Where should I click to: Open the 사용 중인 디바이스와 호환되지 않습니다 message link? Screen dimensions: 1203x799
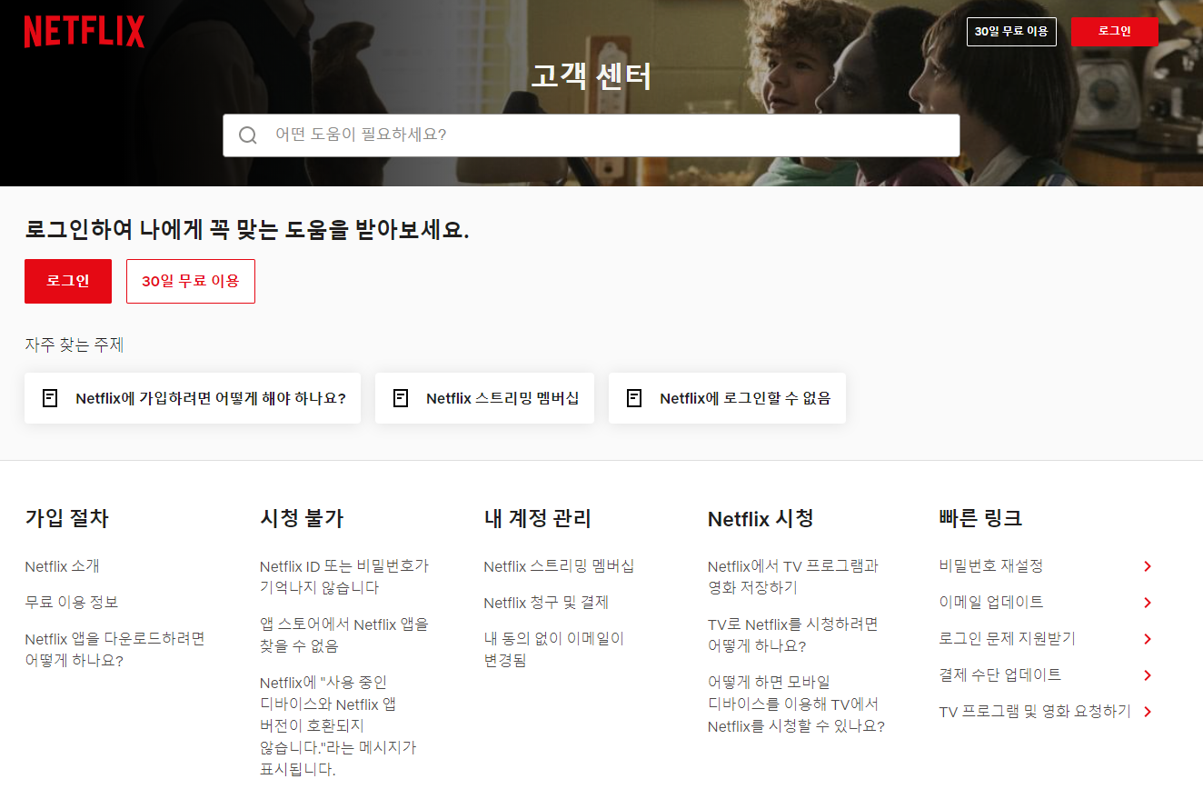[x=338, y=726]
